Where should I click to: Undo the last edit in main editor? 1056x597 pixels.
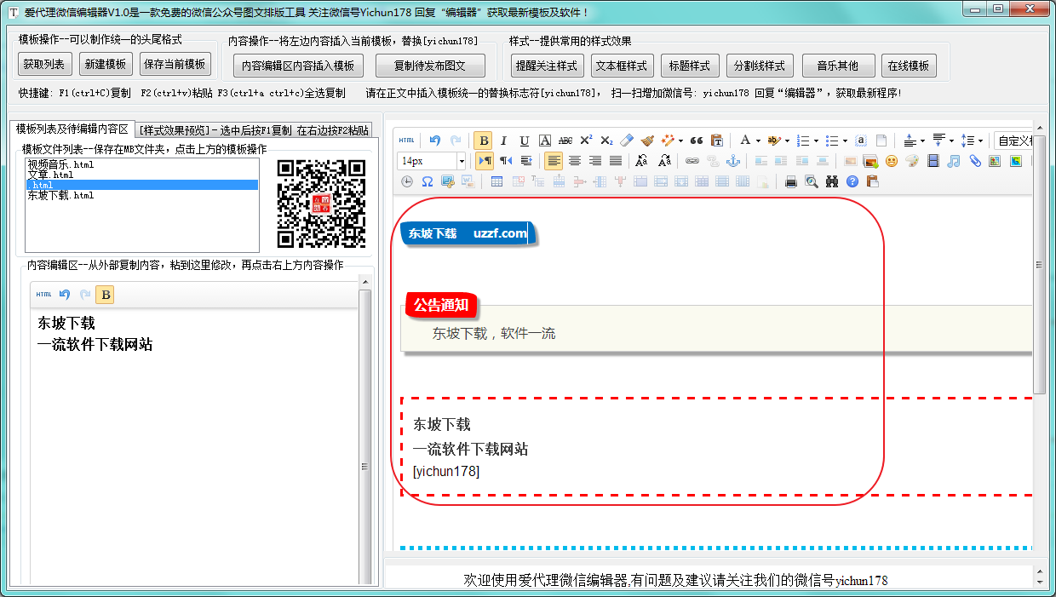(435, 141)
